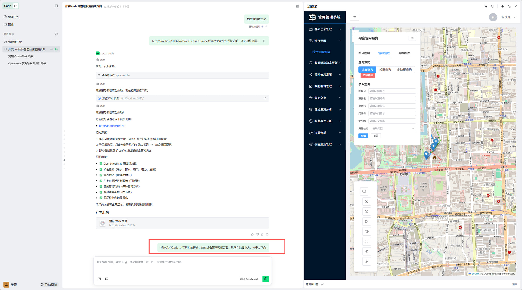Click the thumbs-up icon under the response
The image size is (522, 290).
tap(252, 234)
